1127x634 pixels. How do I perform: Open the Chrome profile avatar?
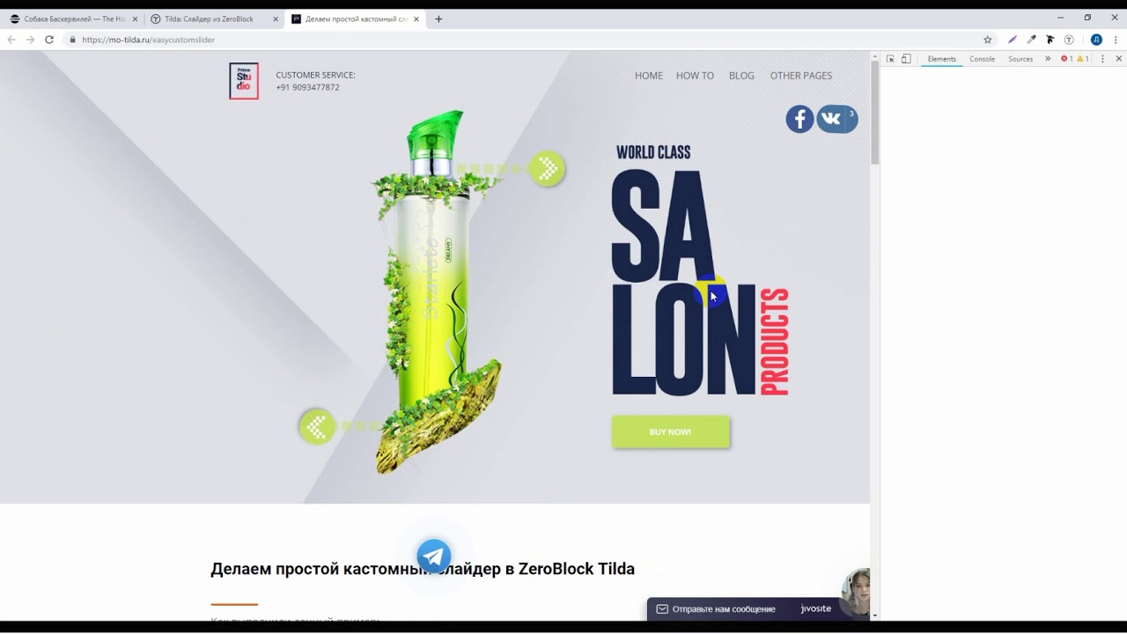coord(1096,40)
